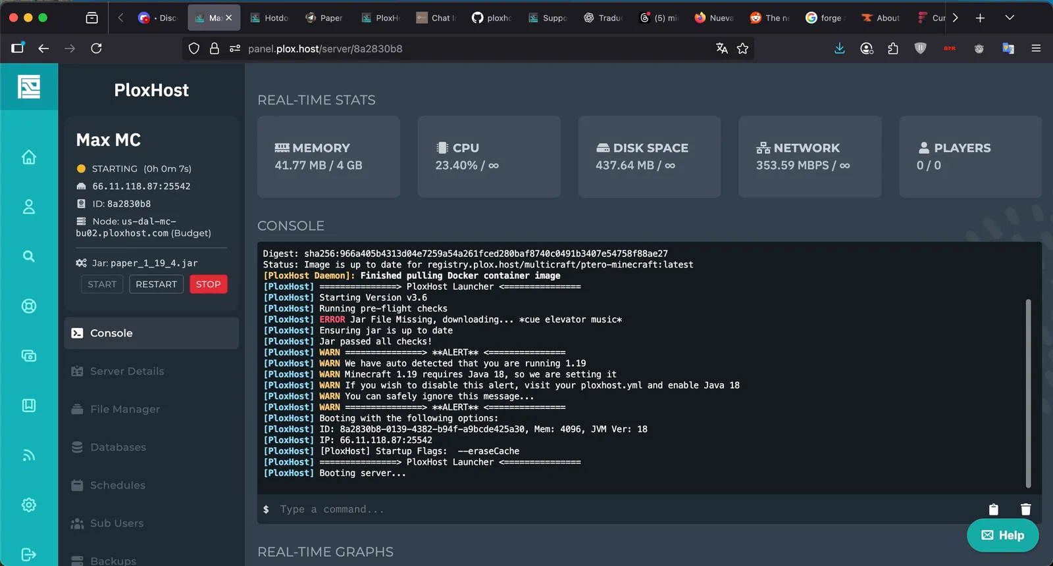Switch to the ploxhost GitHub tab
Screen dimensions: 1053x566
click(492, 18)
